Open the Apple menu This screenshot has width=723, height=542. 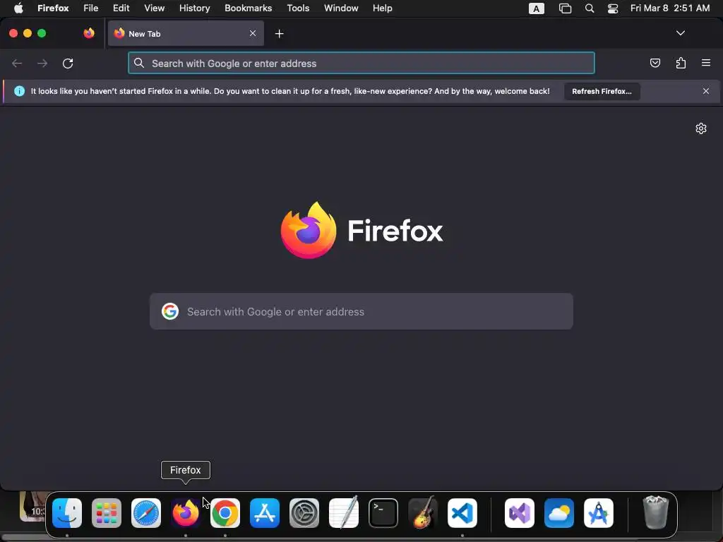pyautogui.click(x=18, y=8)
